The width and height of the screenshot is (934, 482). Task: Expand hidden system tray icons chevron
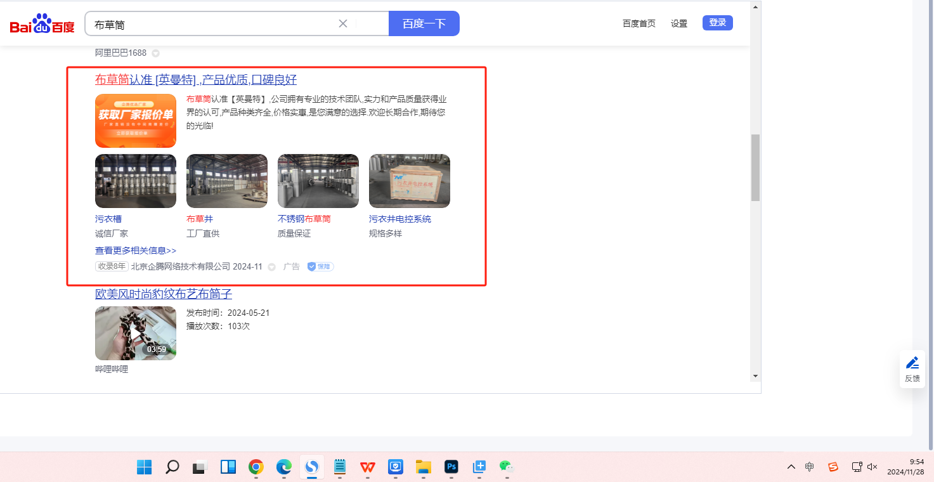[791, 467]
